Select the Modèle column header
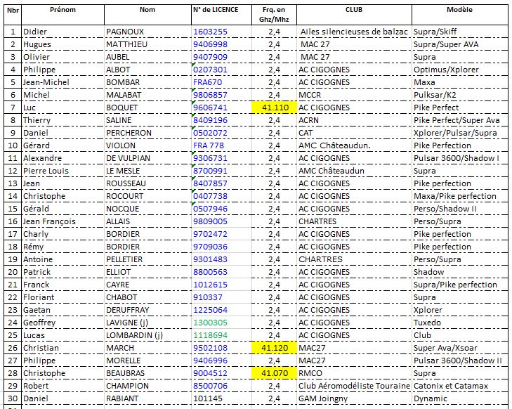Image resolution: width=512 pixels, height=409 pixels. 460,15
